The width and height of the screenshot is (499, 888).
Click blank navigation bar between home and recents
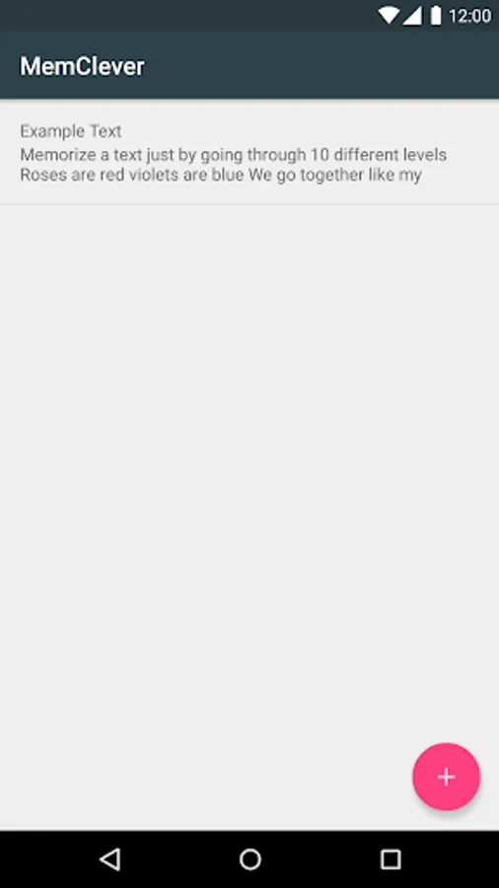pos(321,859)
